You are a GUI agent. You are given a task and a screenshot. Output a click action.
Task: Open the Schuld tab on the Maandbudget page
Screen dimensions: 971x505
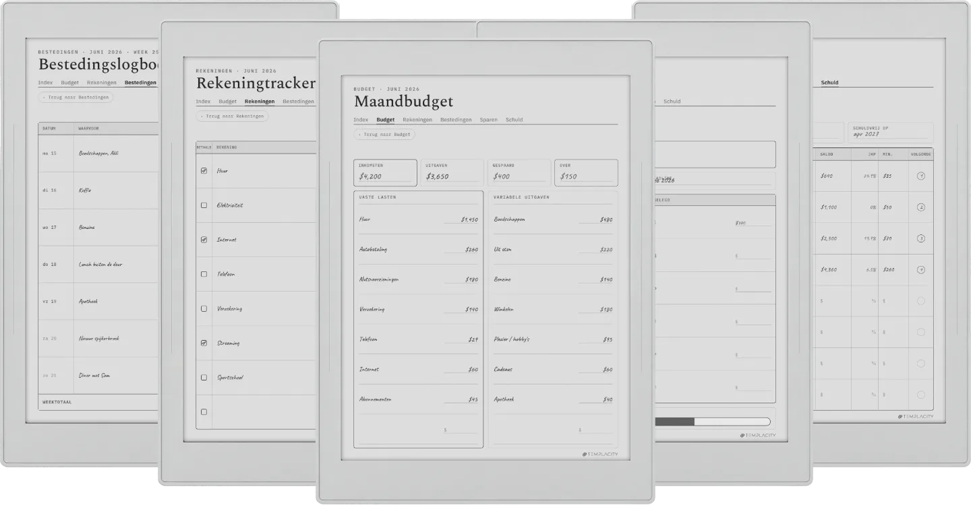514,120
